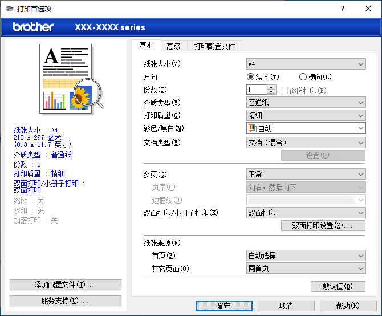Image resolution: width=382 pixels, height=316 pixels.
Task: Select 横向 landscape orientation
Action: pyautogui.click(x=303, y=77)
